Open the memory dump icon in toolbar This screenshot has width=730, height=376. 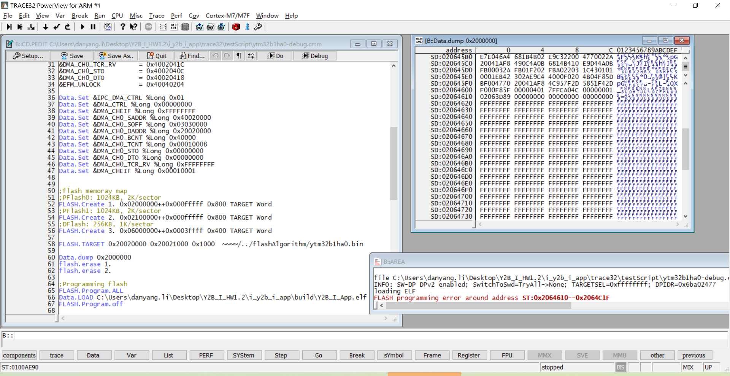(174, 27)
